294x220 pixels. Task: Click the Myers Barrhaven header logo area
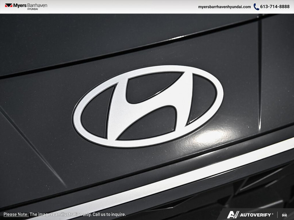pyautogui.click(x=26, y=6)
